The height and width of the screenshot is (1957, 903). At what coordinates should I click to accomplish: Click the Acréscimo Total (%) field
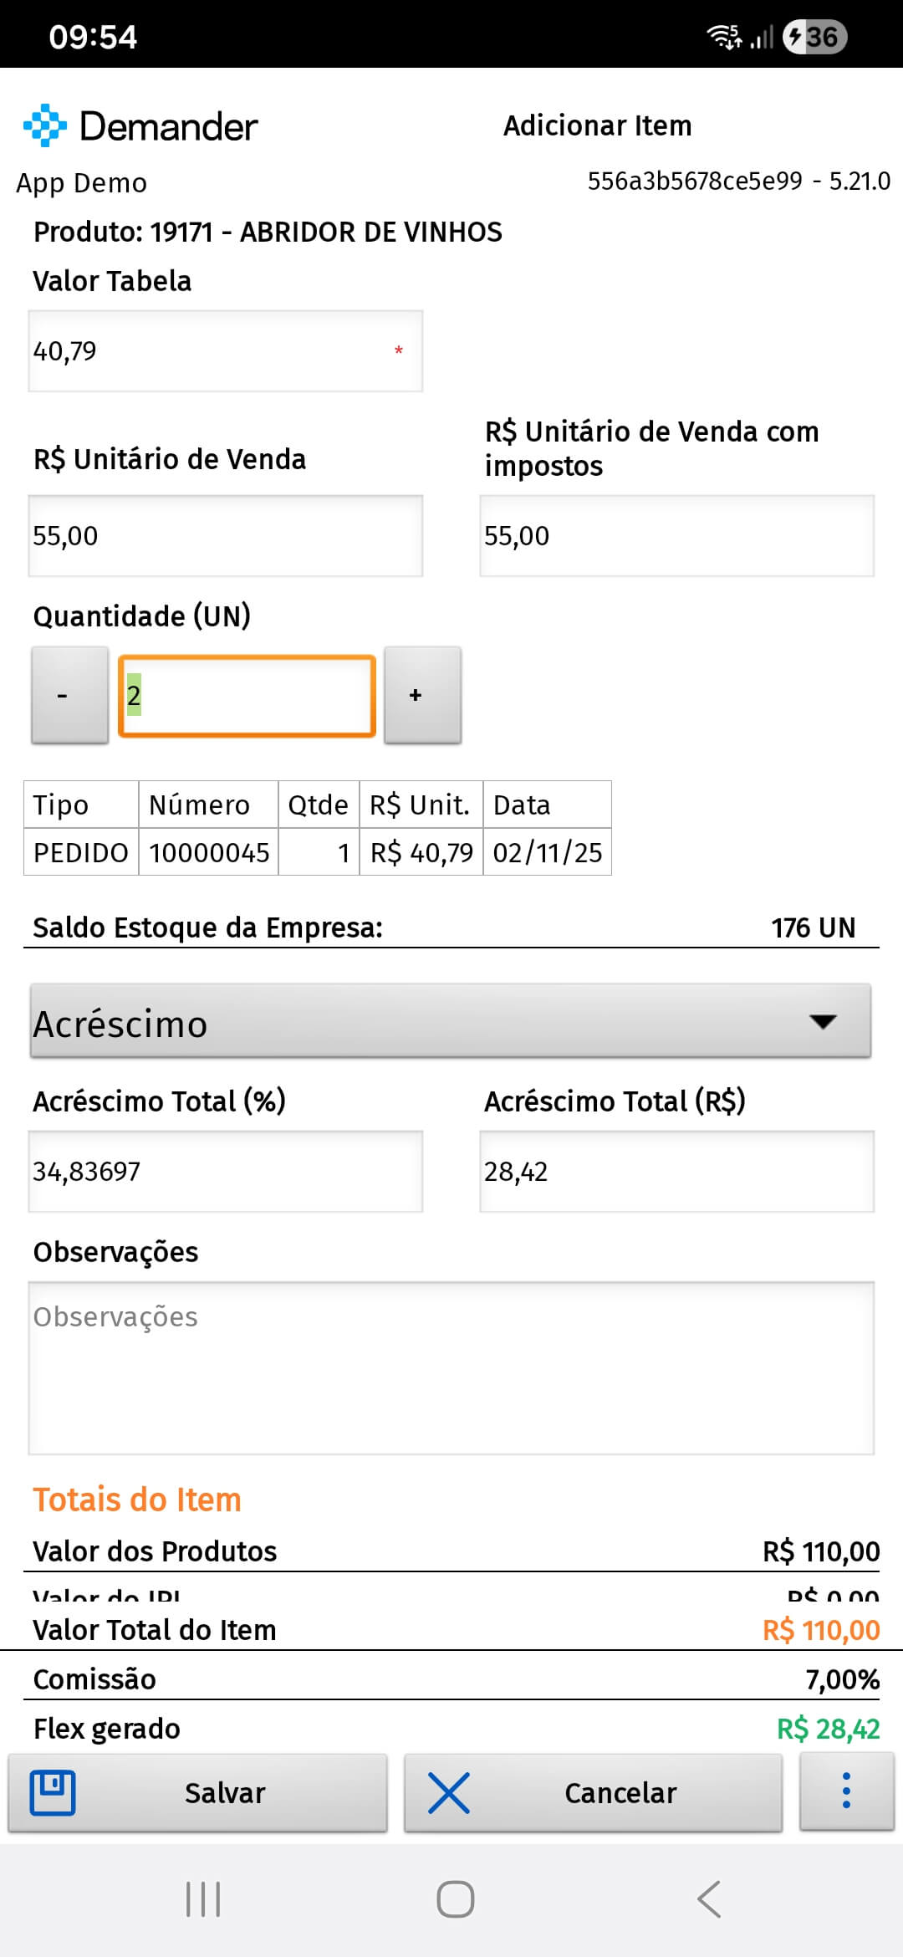click(225, 1171)
